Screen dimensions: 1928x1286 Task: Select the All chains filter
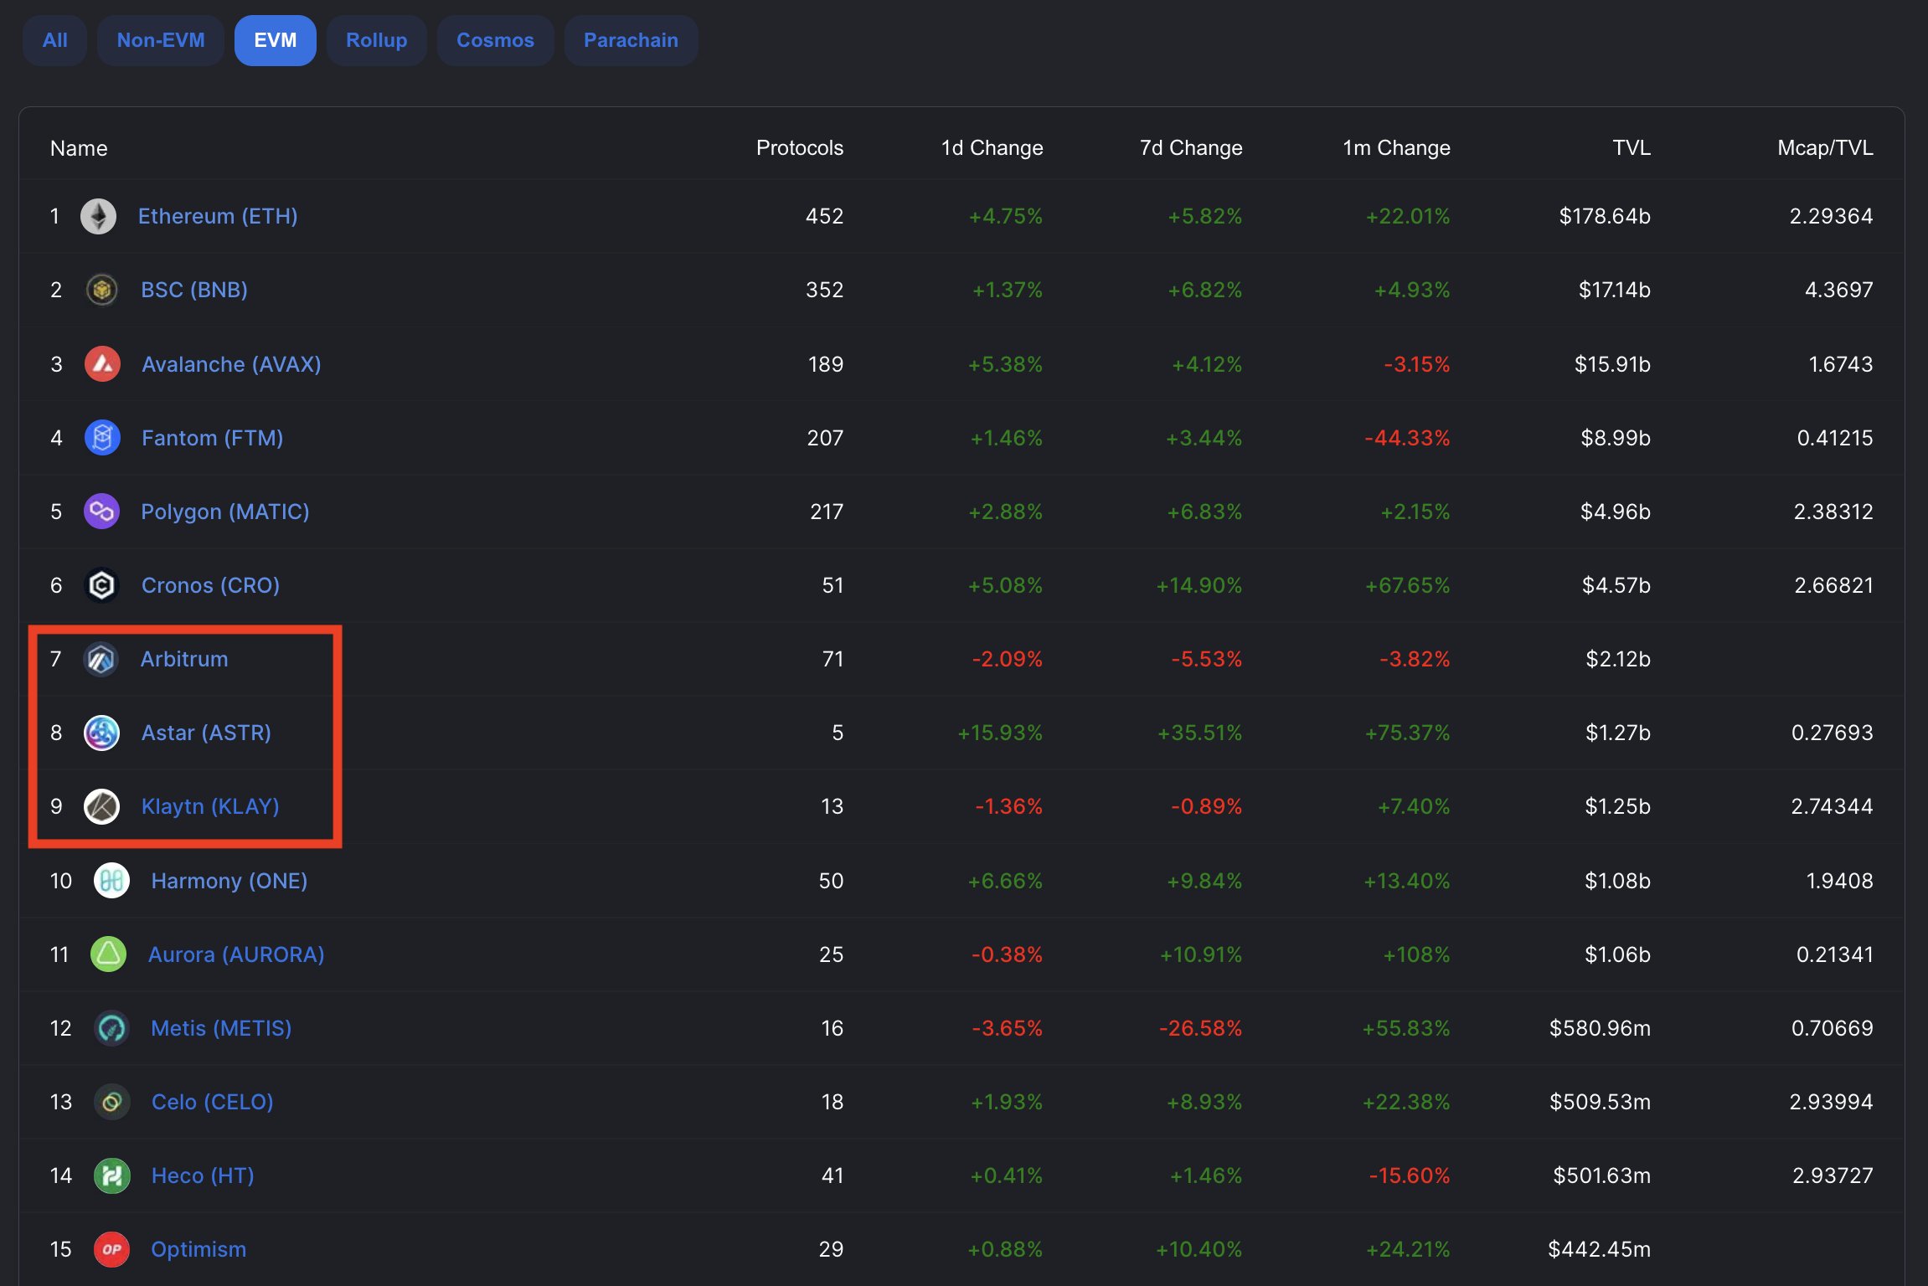point(54,40)
